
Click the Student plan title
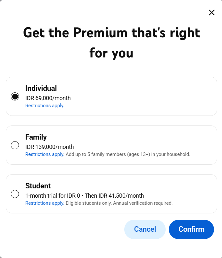(38, 186)
